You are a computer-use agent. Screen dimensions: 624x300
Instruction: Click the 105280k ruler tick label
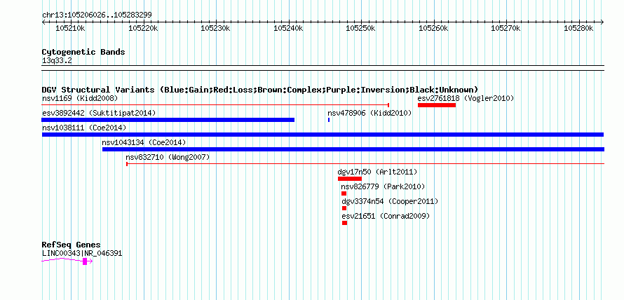pos(579,29)
